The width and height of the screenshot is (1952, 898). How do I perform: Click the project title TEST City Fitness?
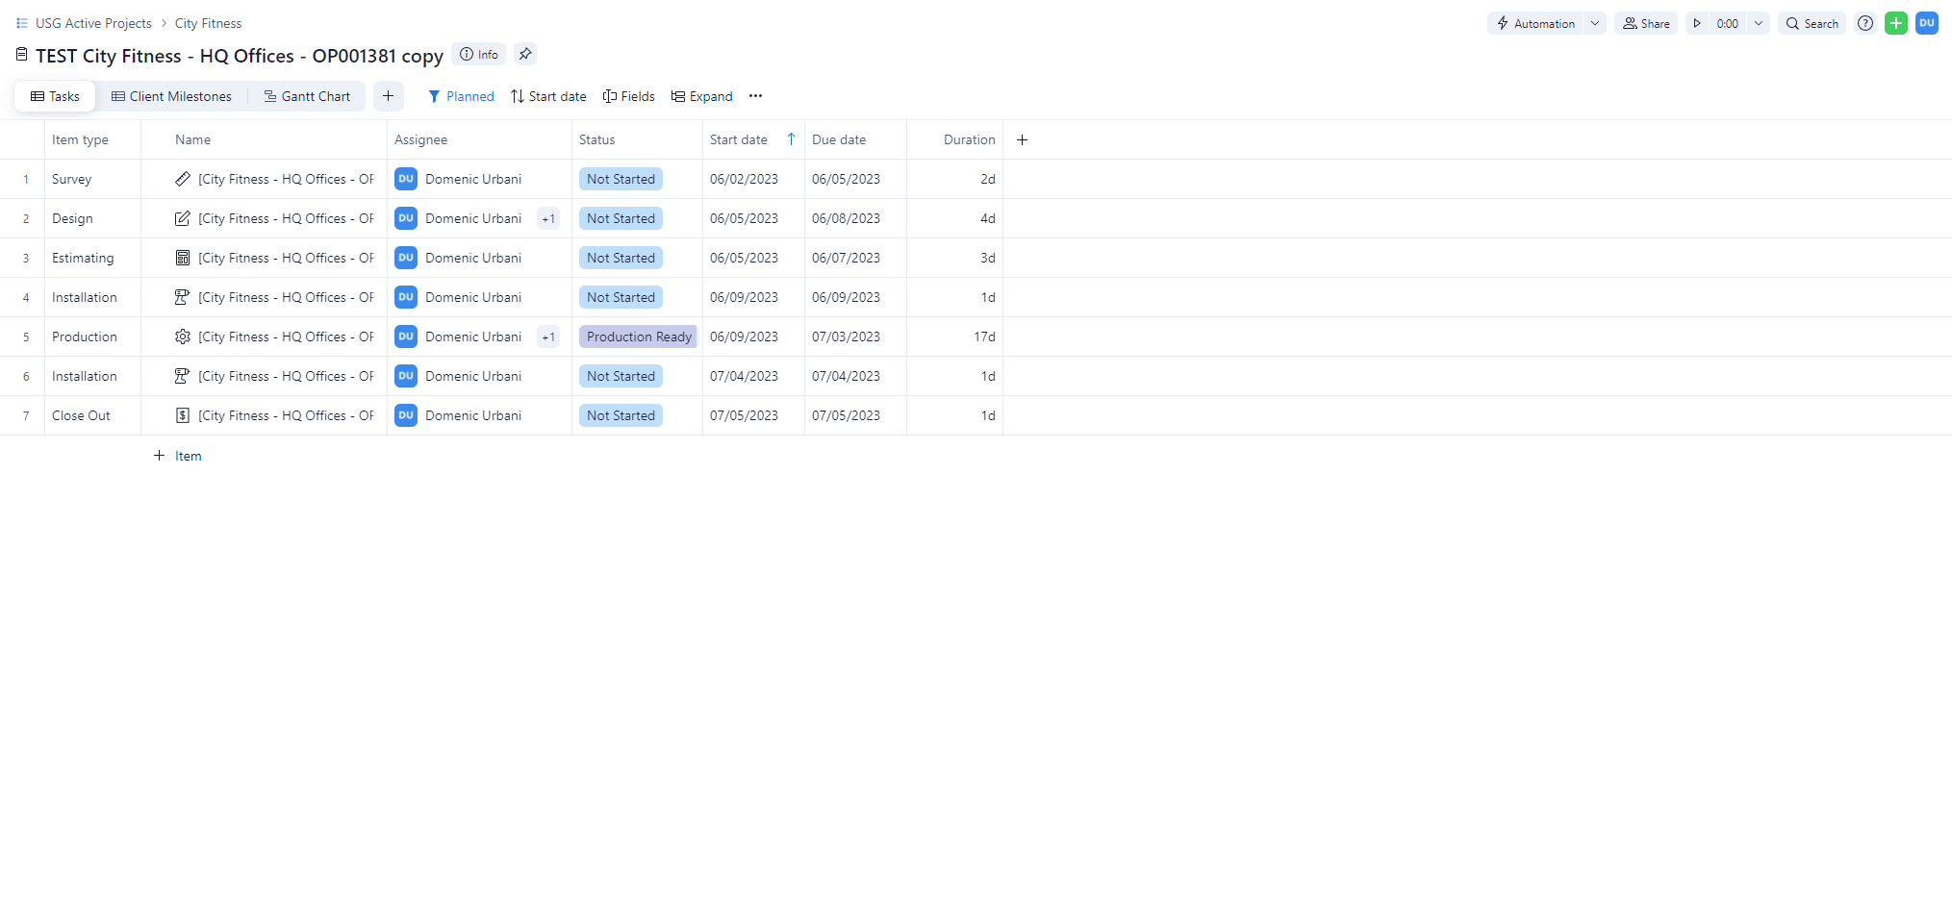click(x=240, y=56)
